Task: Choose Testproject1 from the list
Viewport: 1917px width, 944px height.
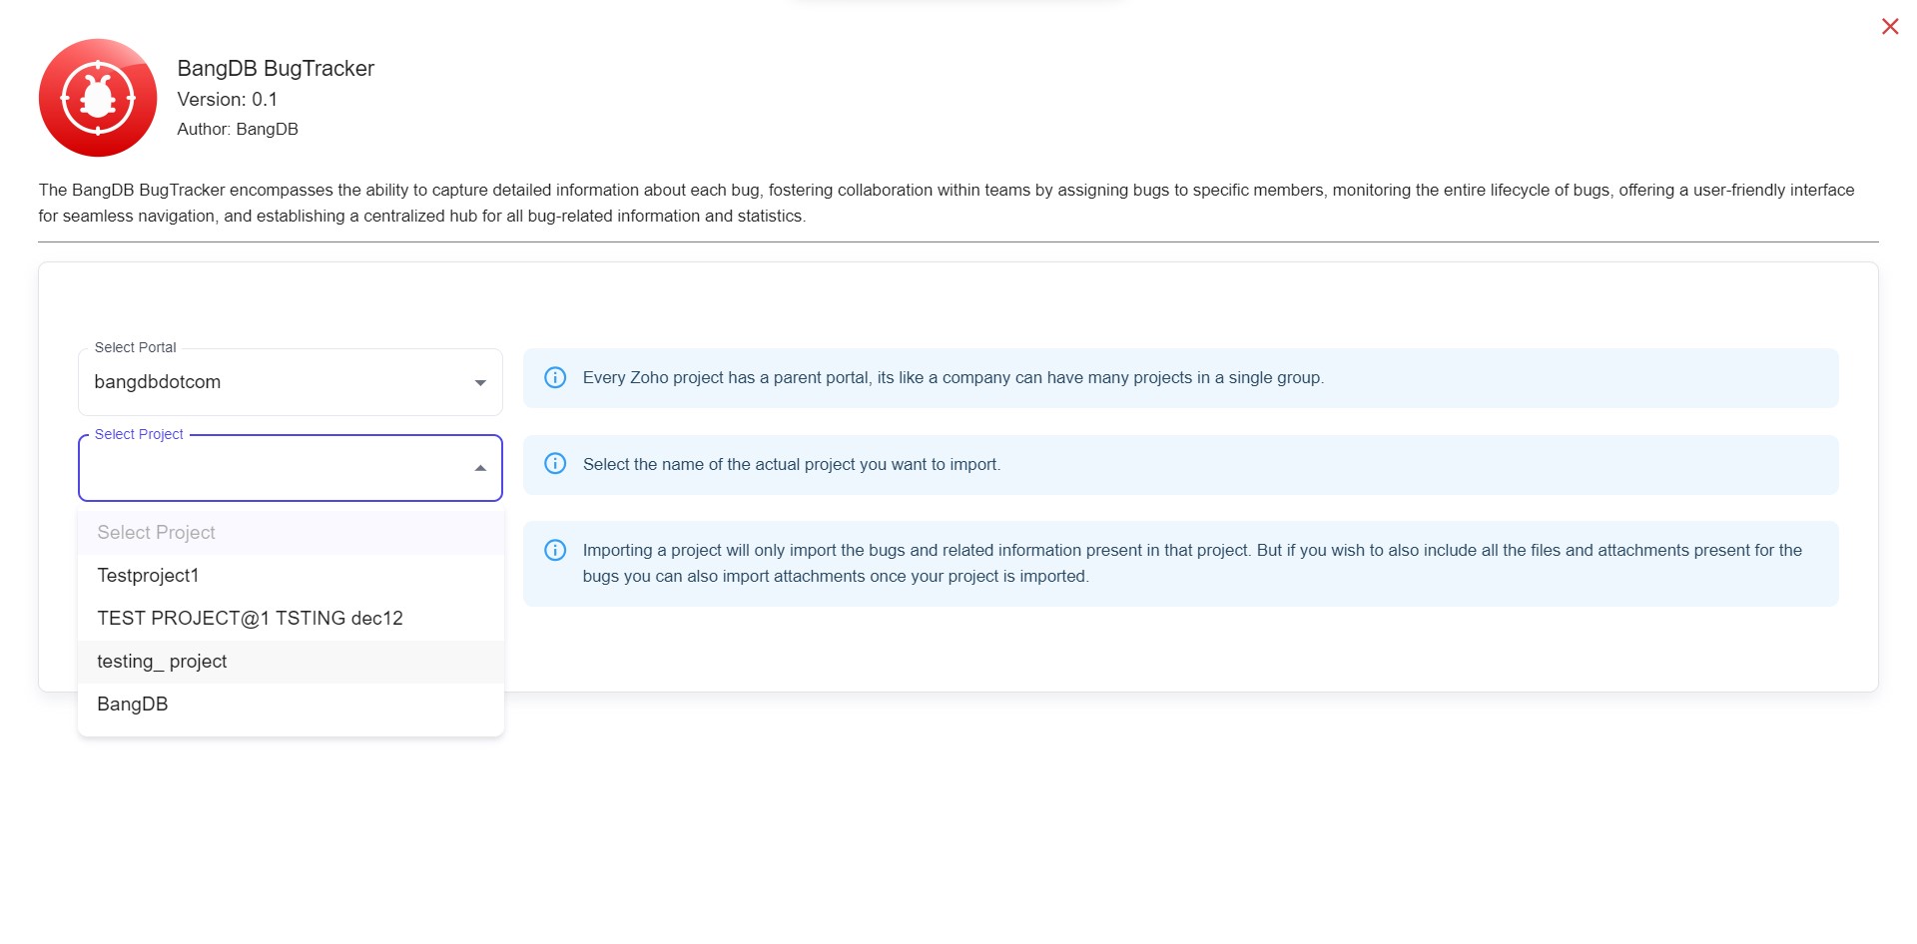Action: 291,576
